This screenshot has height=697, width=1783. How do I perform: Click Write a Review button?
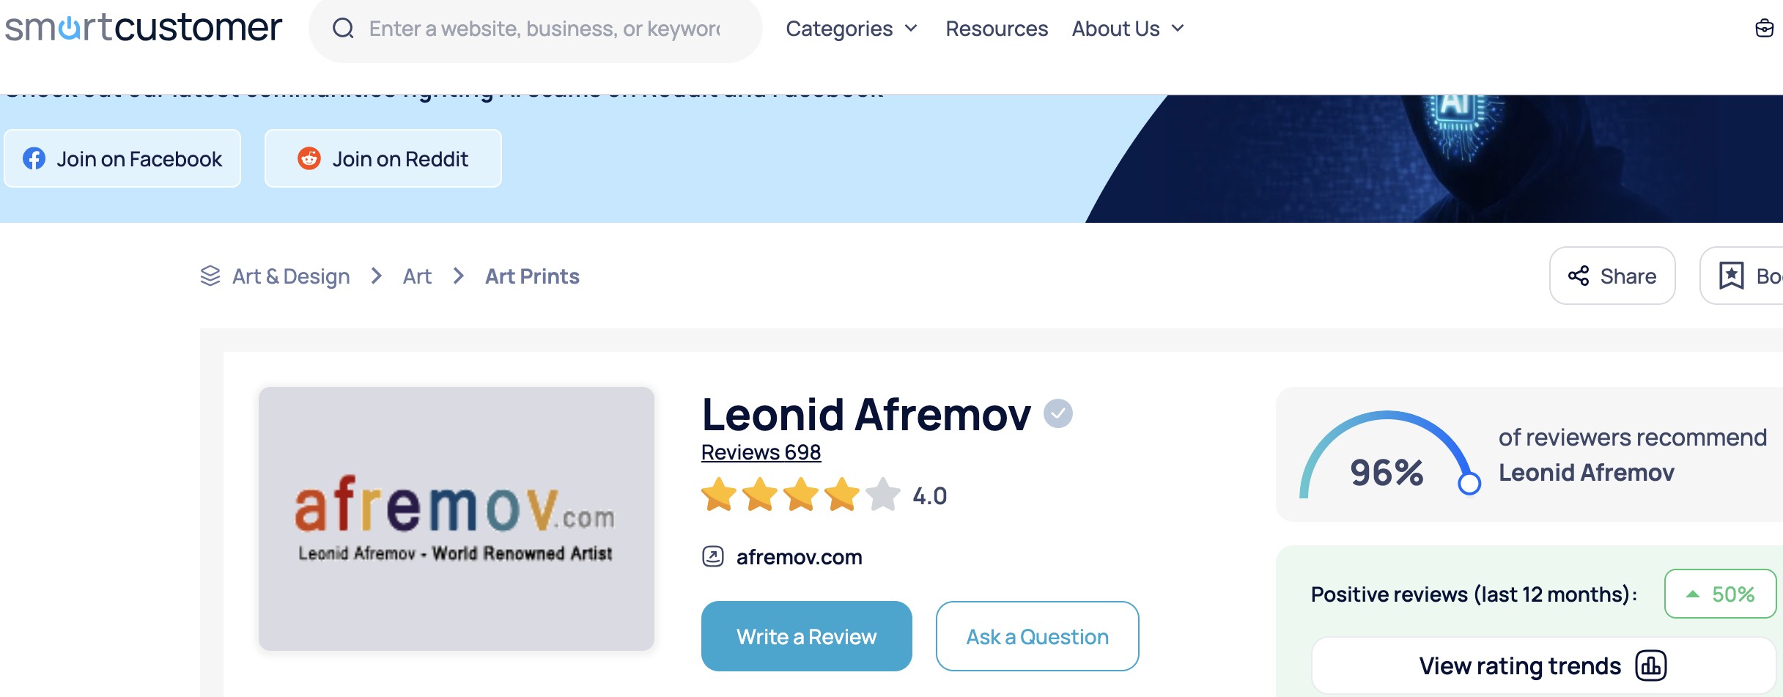coord(807,636)
